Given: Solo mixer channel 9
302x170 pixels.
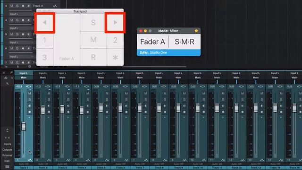Looking at the screenshot, I should tap(184, 100).
